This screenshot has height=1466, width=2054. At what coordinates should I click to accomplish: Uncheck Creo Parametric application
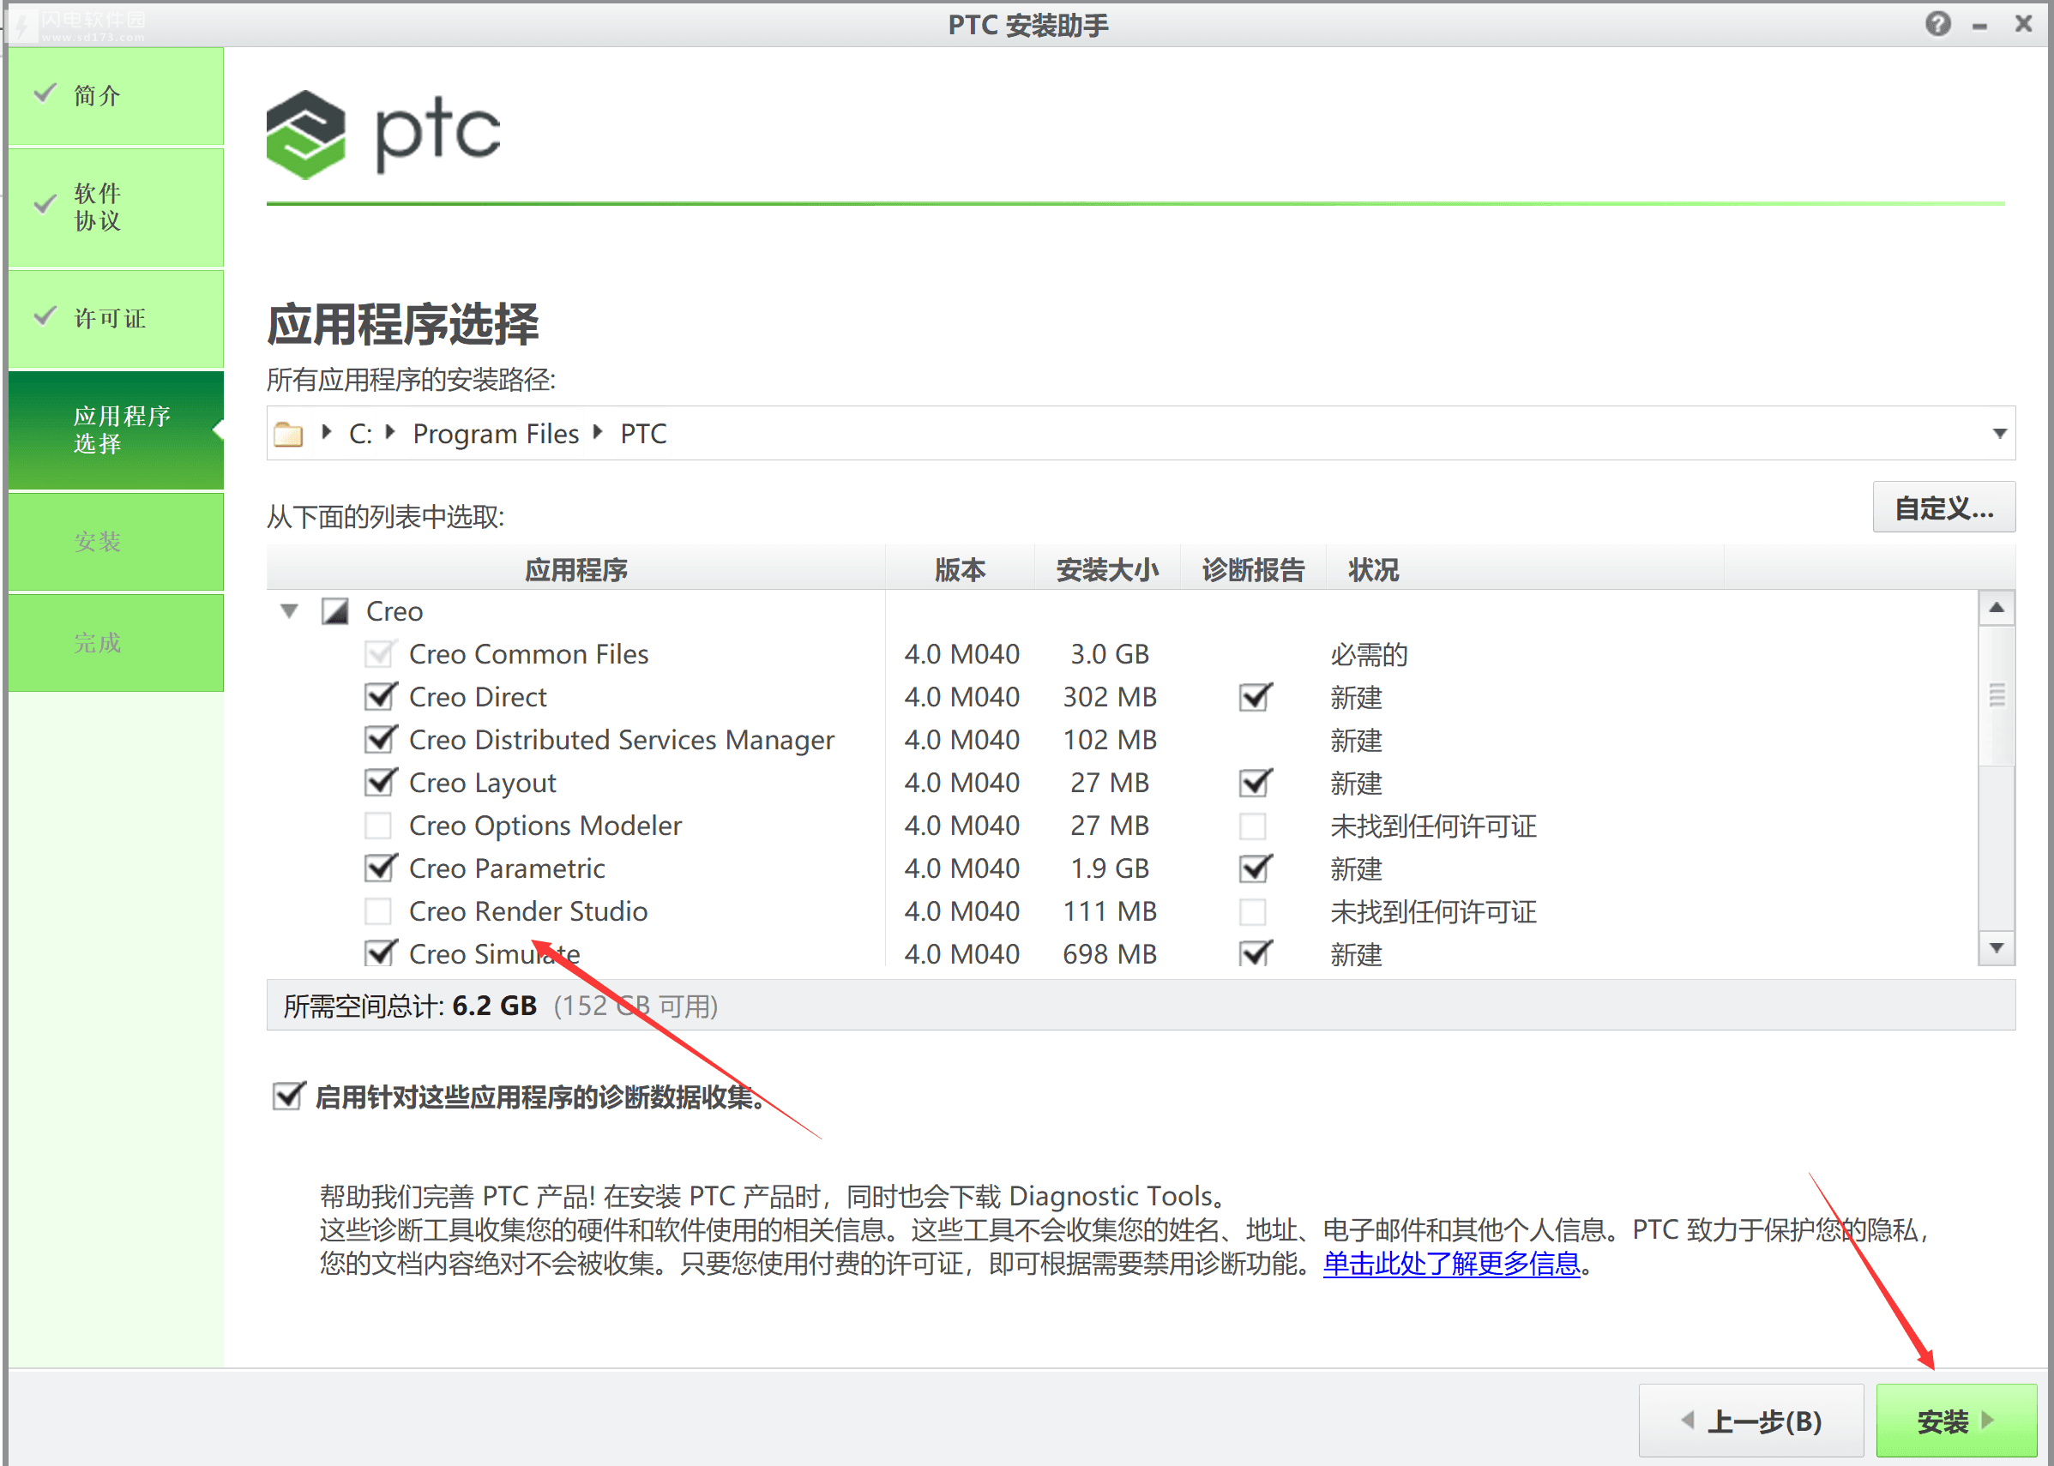[x=378, y=868]
